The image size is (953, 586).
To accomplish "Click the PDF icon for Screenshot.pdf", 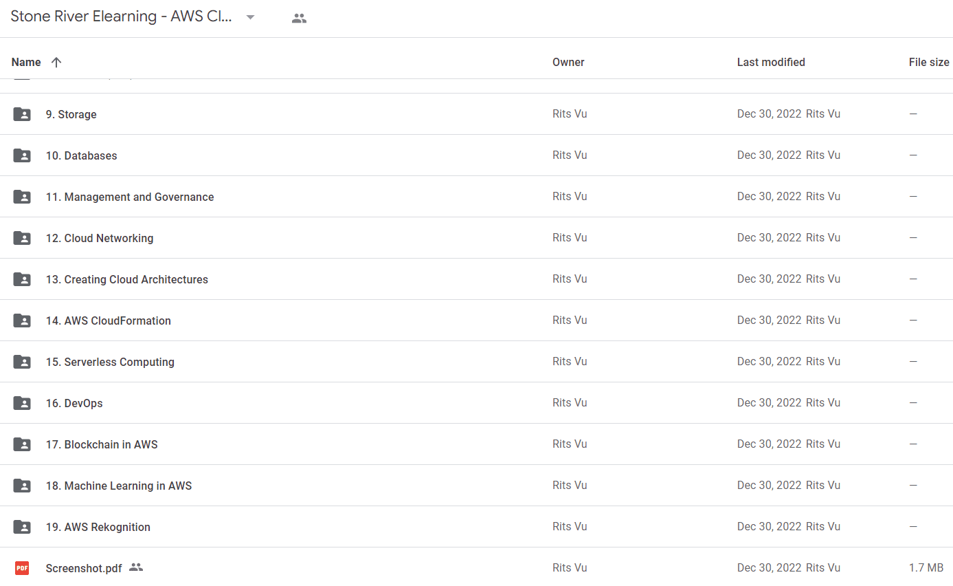I will [x=22, y=568].
